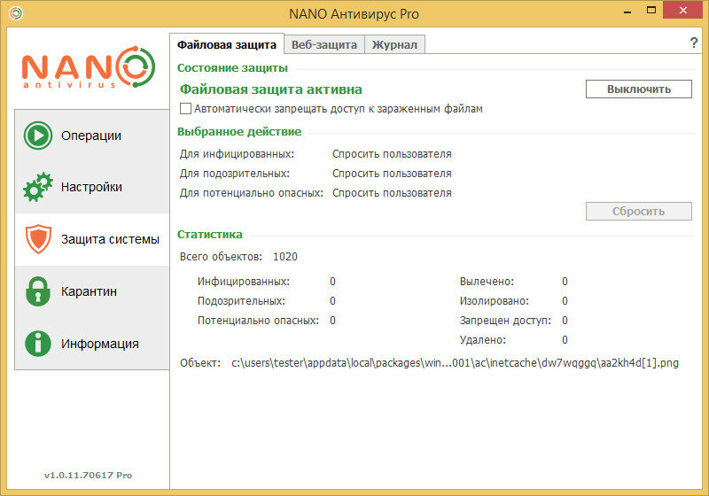This screenshot has width=709, height=496.
Task: Click the Для потенциально опасных action value
Action: (x=392, y=193)
